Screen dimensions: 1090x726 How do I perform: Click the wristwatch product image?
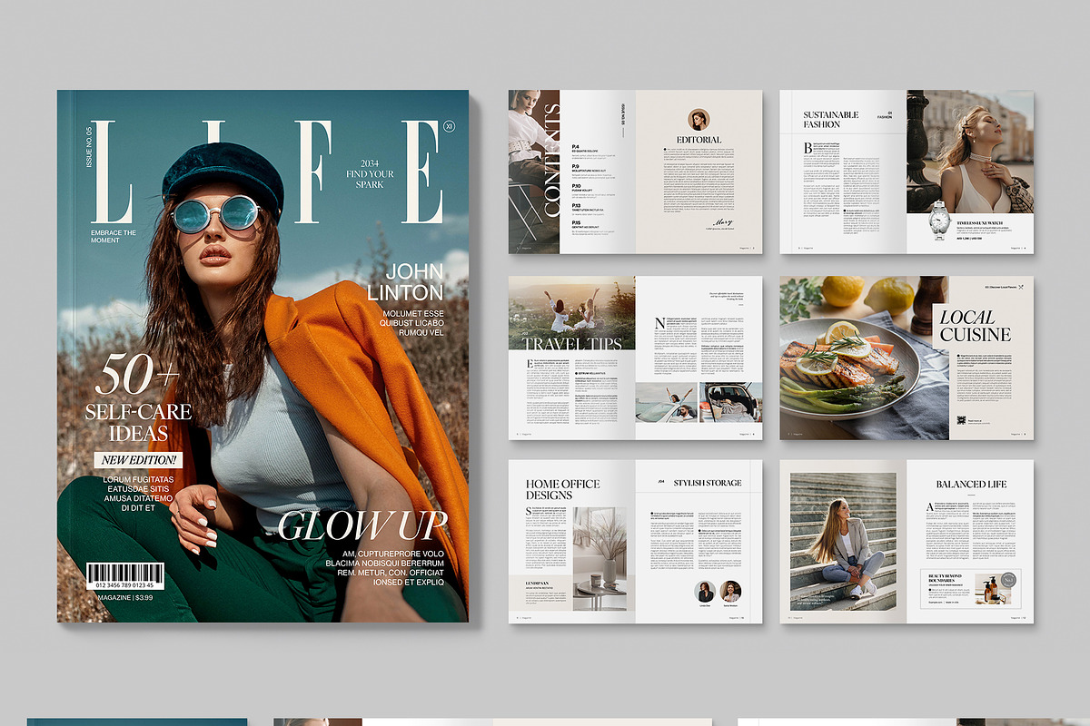click(939, 221)
